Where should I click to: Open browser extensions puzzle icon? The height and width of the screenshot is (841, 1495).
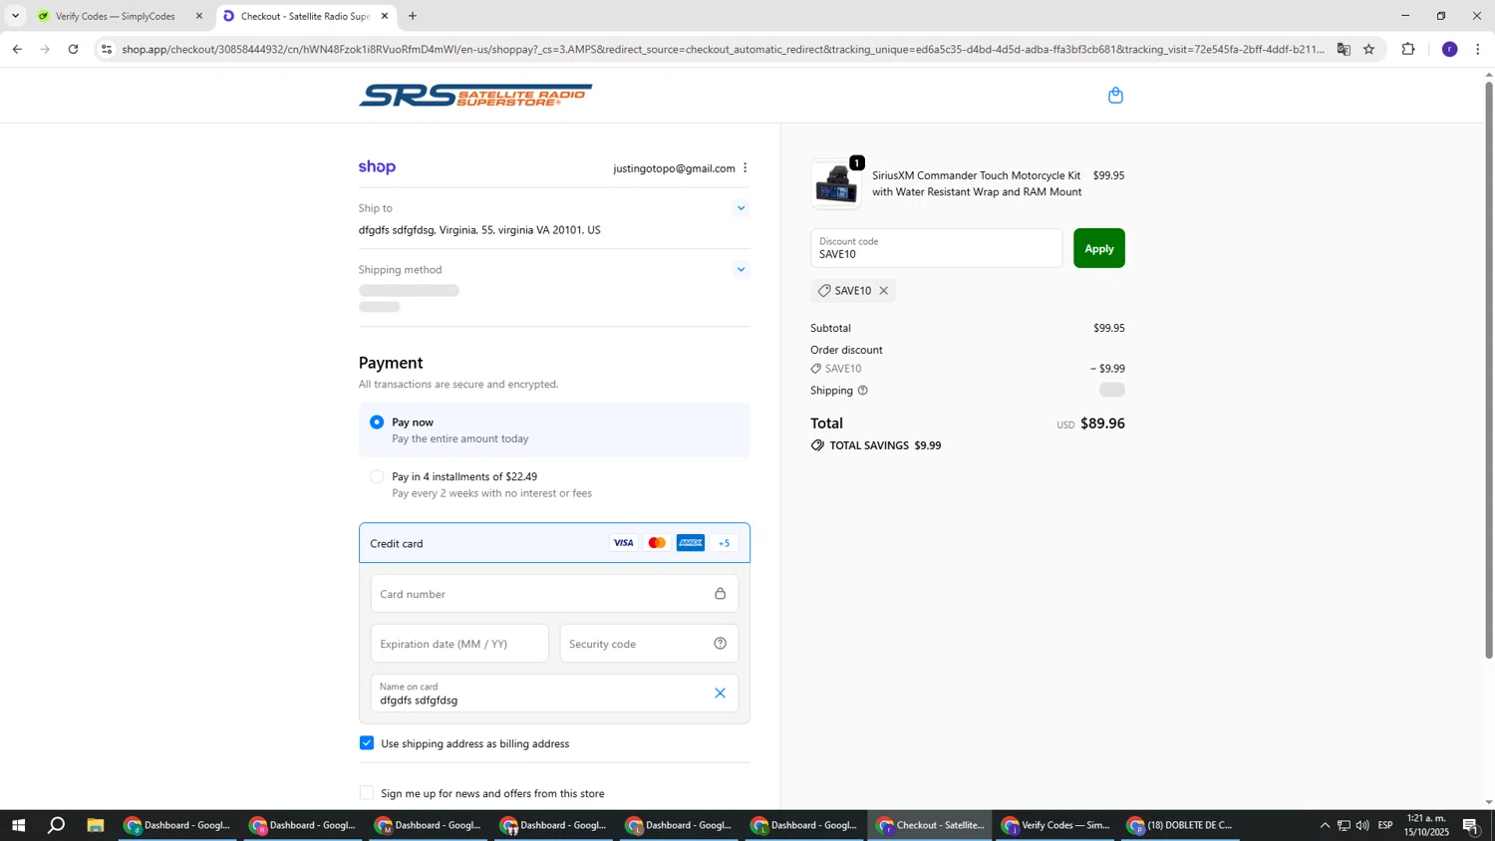(x=1408, y=49)
